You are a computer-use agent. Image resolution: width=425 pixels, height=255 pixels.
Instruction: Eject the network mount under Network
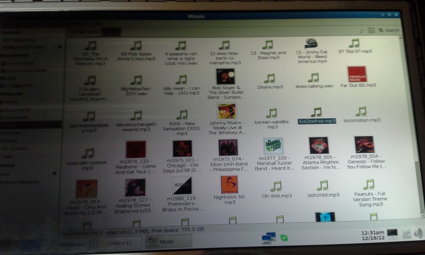[54, 173]
